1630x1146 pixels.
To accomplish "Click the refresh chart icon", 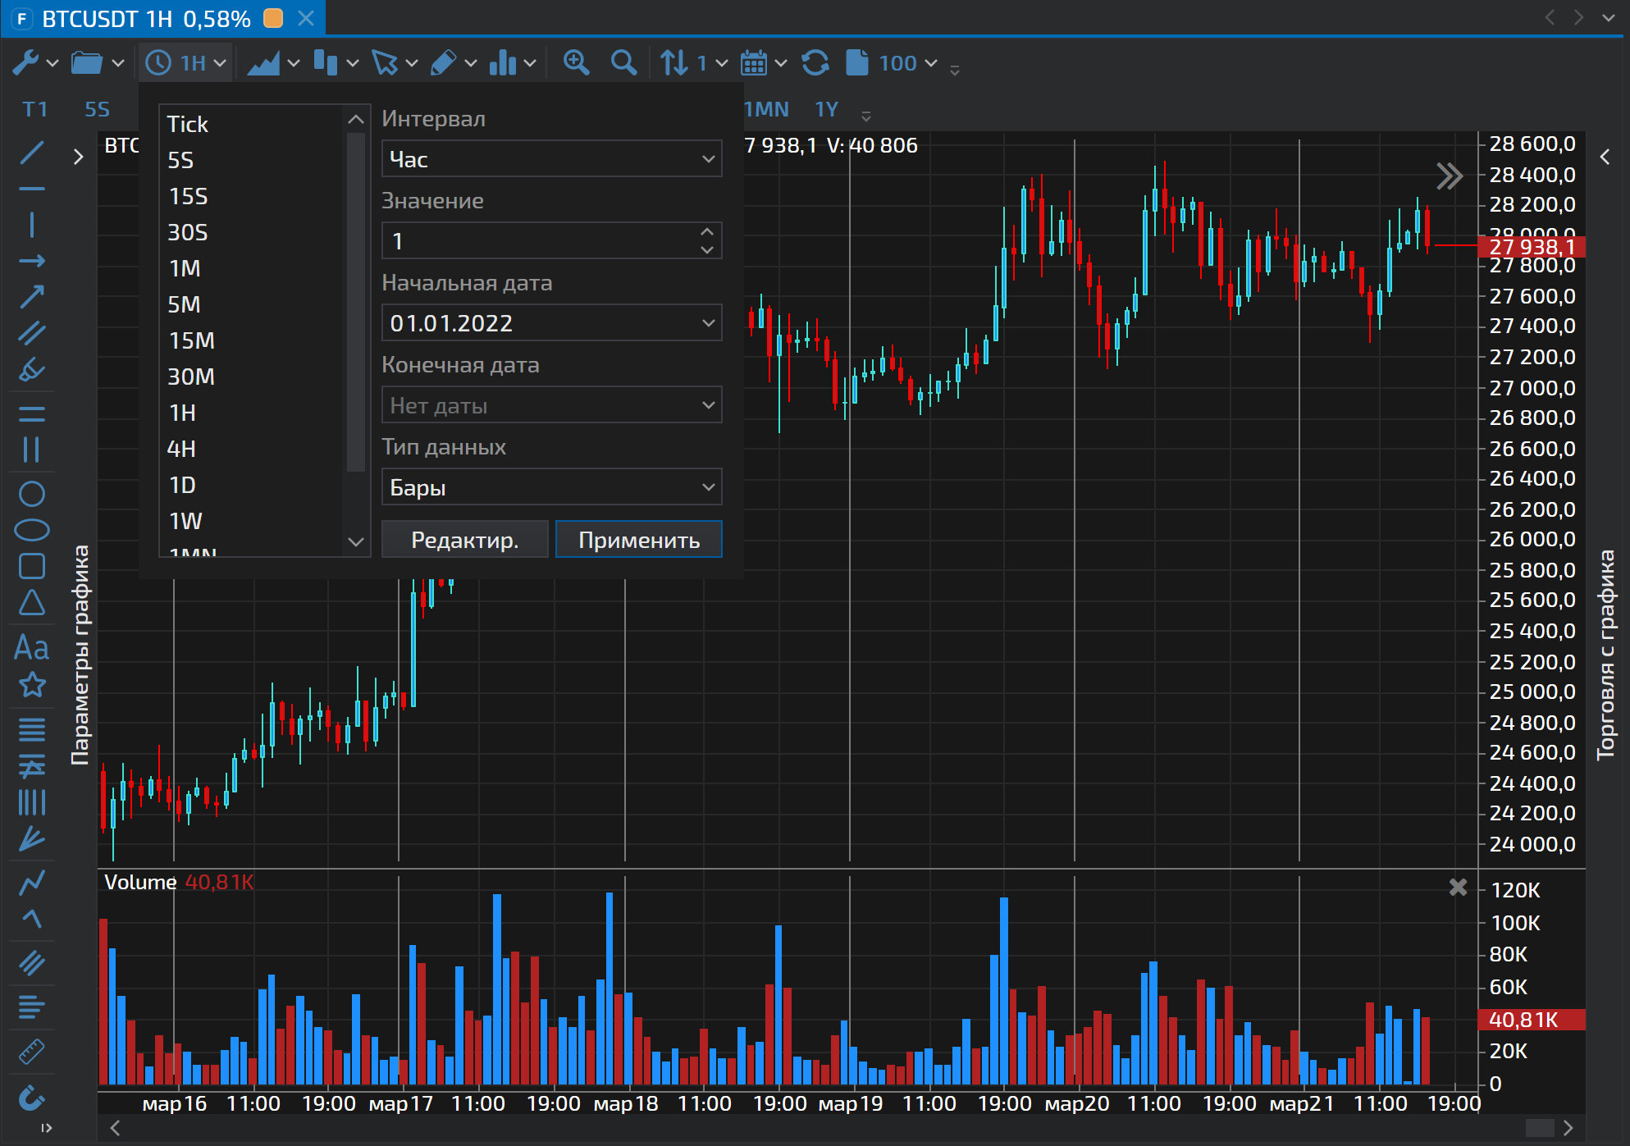I will (815, 63).
